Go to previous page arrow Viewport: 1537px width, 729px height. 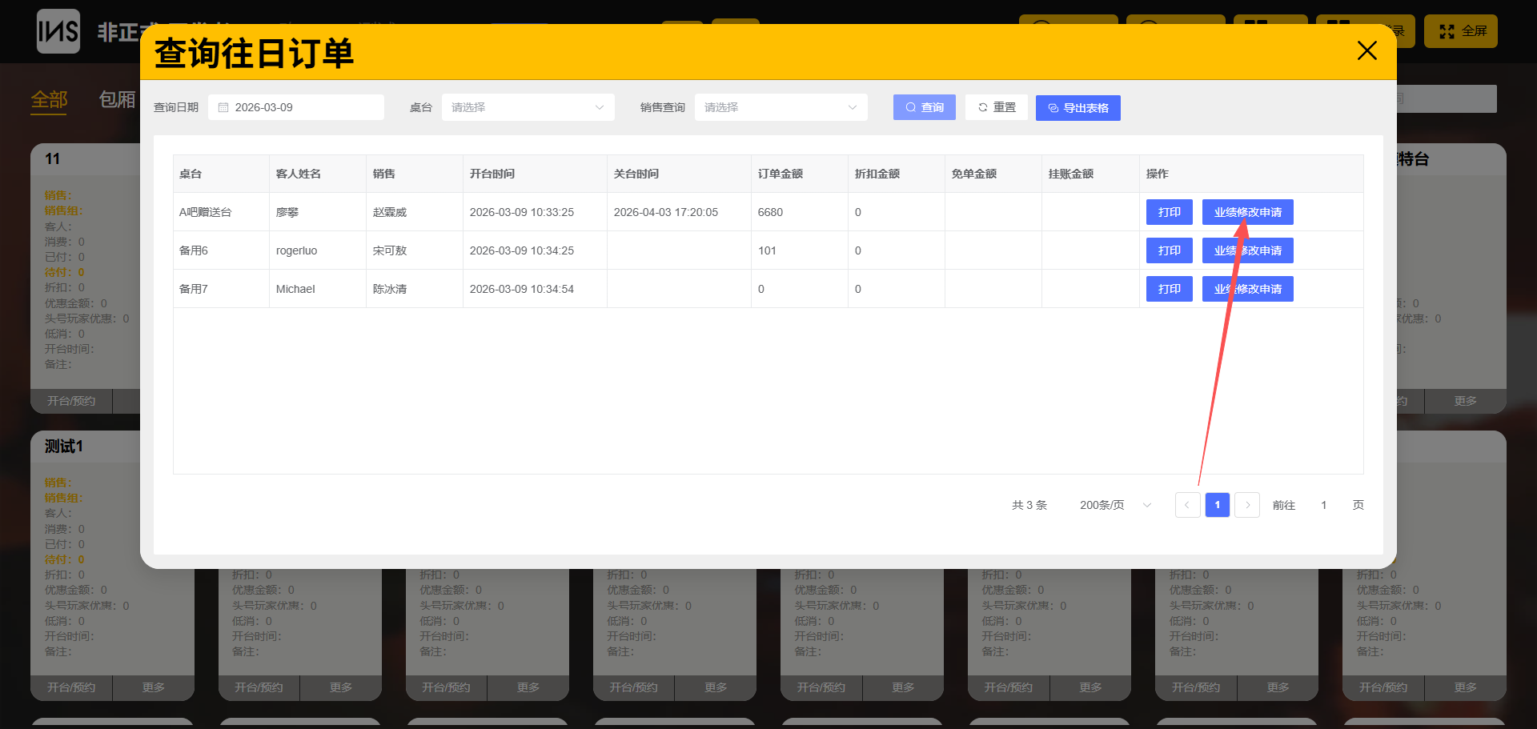tap(1187, 505)
